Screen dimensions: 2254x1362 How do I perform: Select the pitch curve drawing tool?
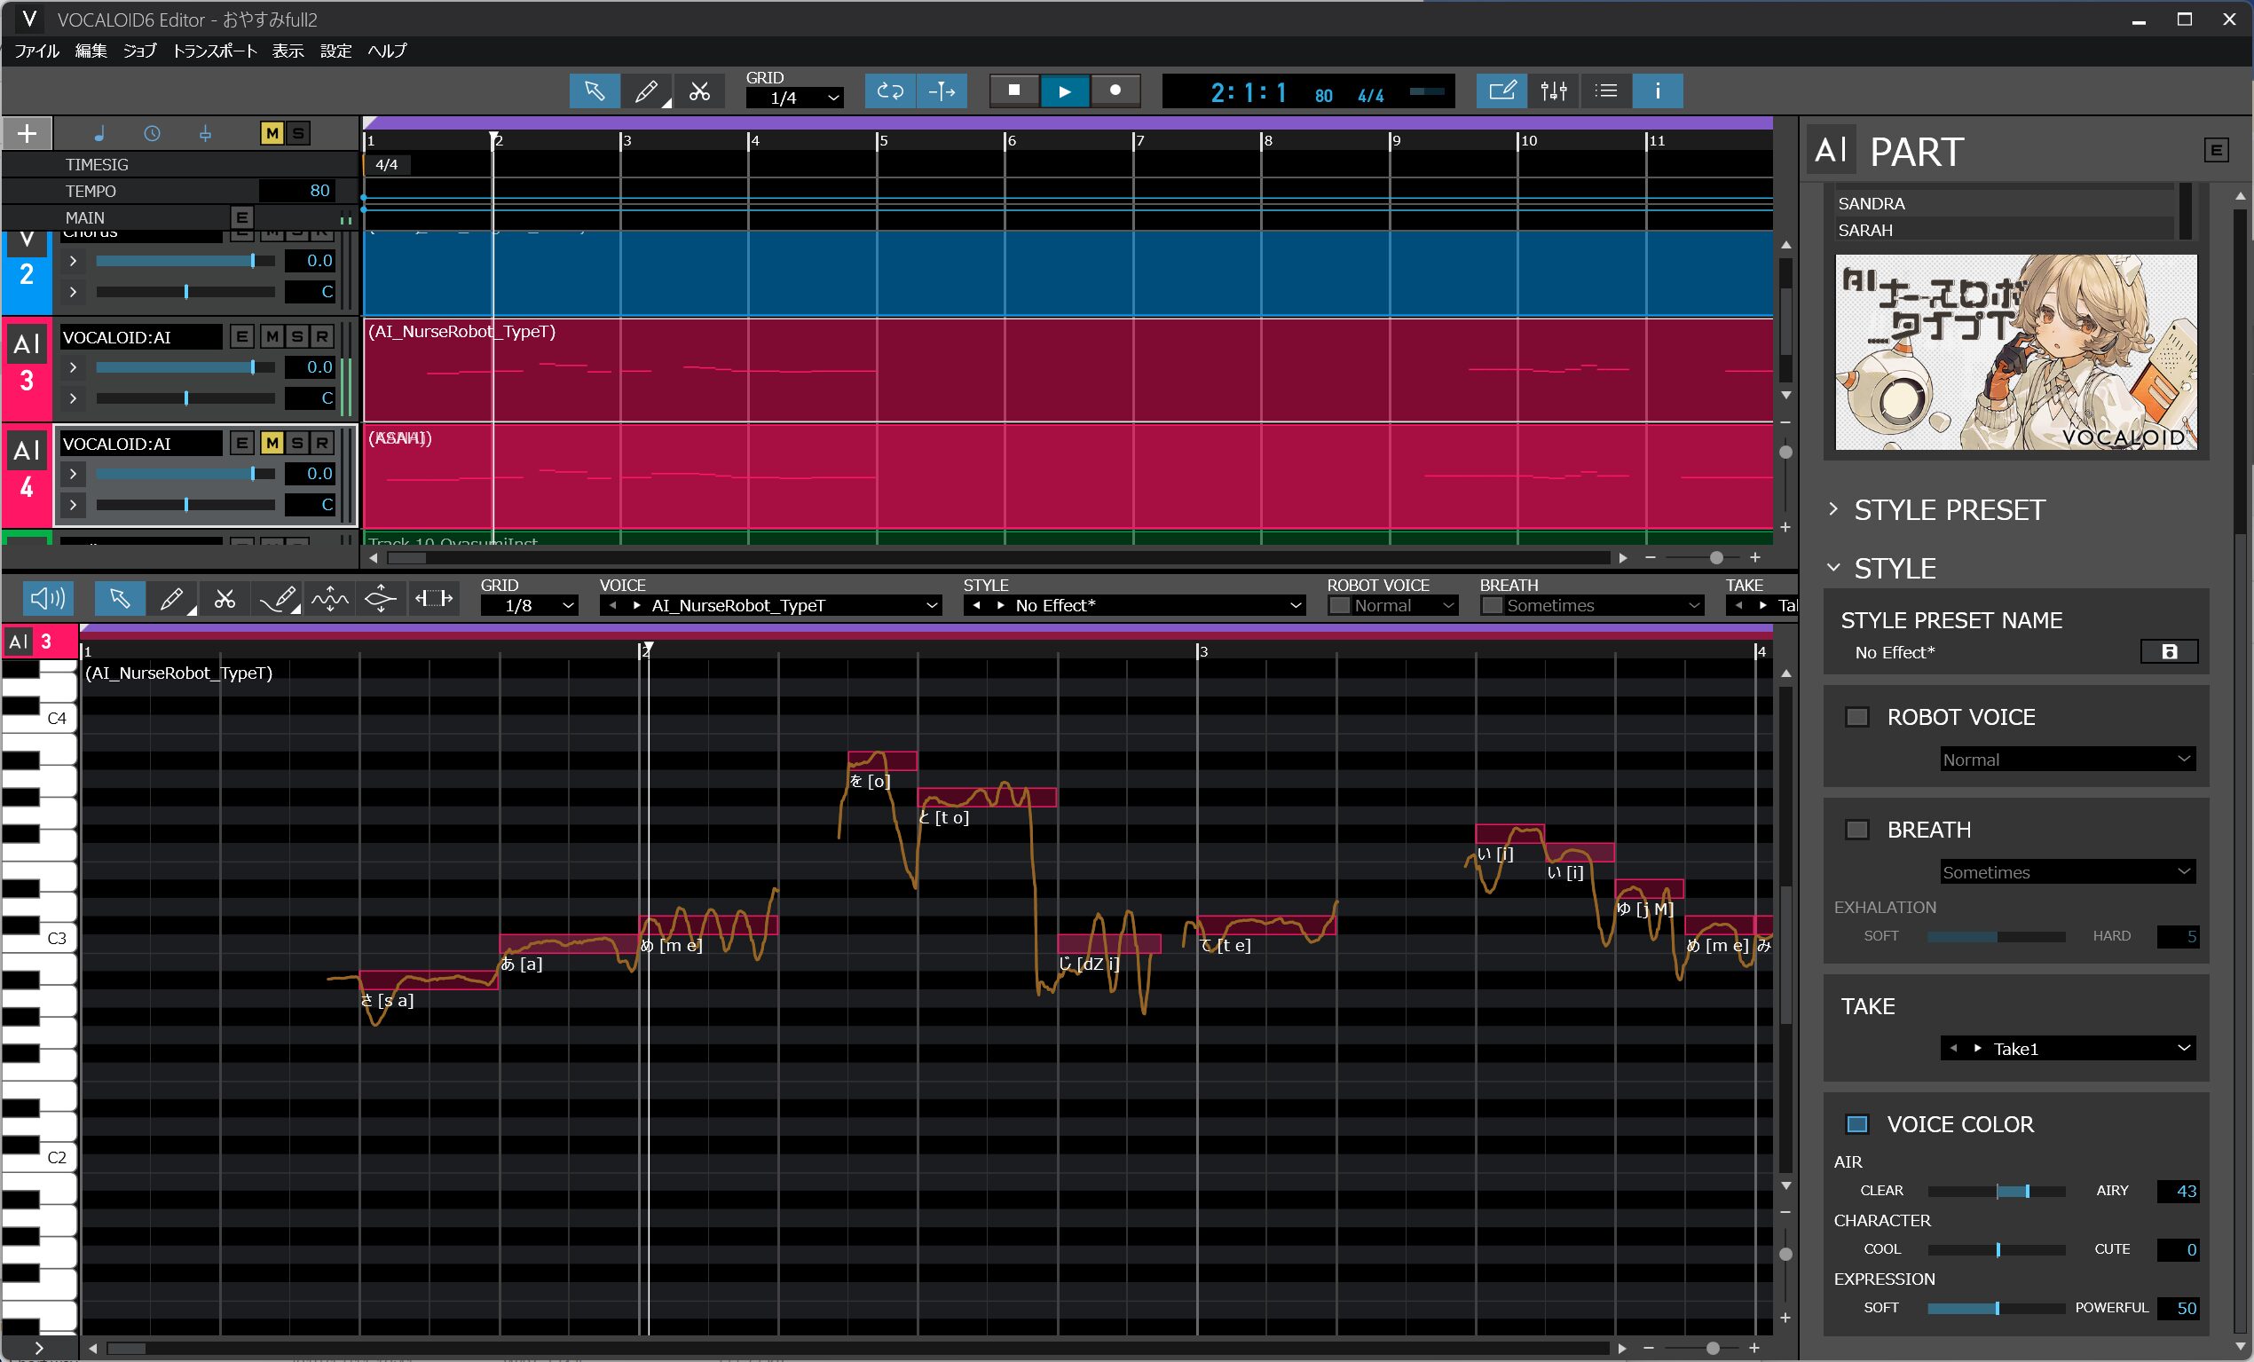(x=278, y=599)
